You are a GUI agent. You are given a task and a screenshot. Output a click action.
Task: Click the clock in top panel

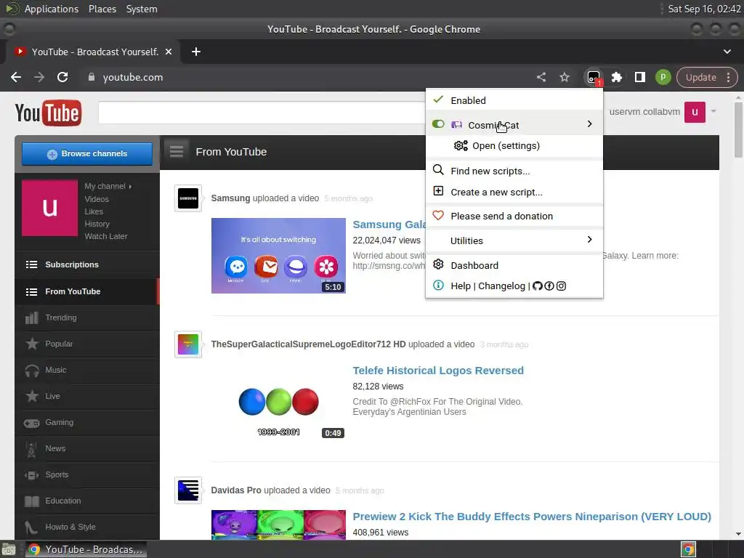coord(704,9)
